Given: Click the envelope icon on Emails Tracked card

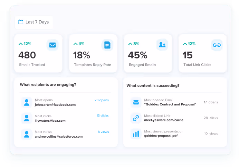Looking at the screenshot, I should (52, 45).
